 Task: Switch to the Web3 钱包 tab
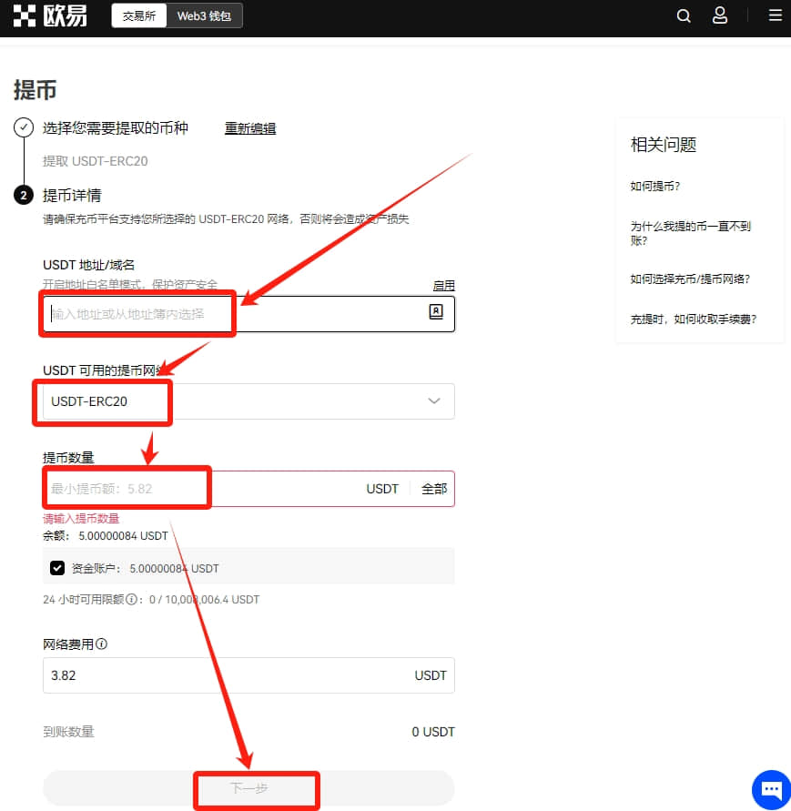click(x=204, y=16)
